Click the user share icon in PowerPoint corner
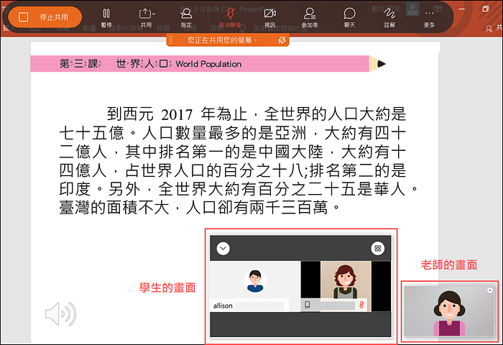This screenshot has height=345, width=503. pyautogui.click(x=489, y=29)
